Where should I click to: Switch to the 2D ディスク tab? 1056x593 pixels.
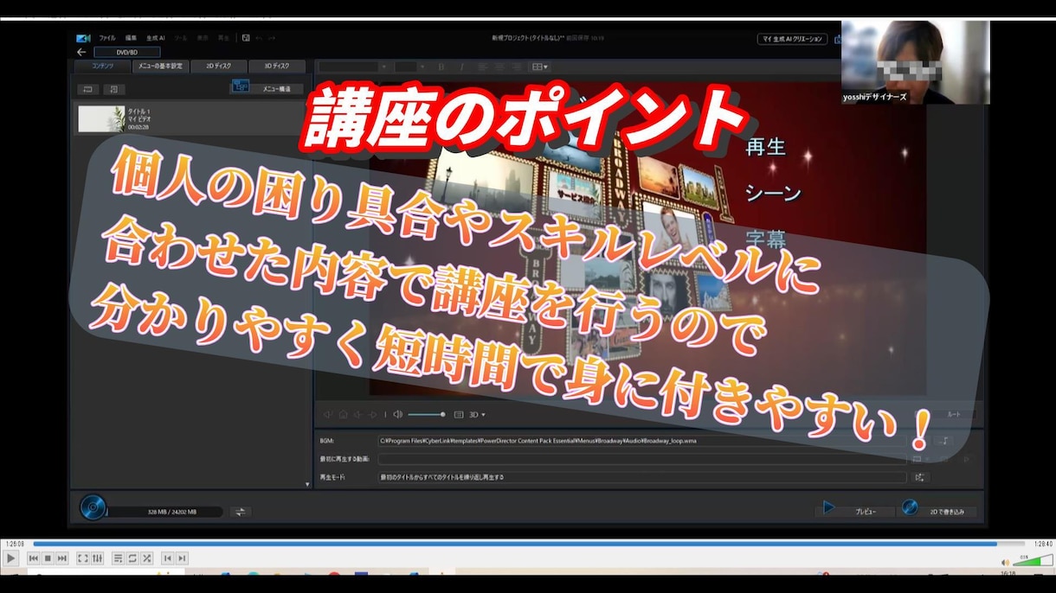click(x=218, y=67)
